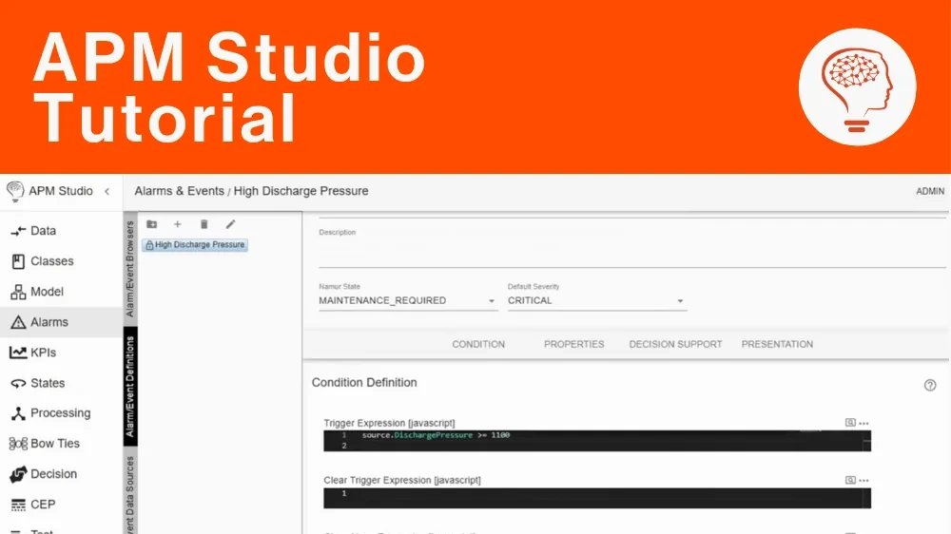
Task: Delete the selected alarm with trash icon
Action: [x=204, y=224]
